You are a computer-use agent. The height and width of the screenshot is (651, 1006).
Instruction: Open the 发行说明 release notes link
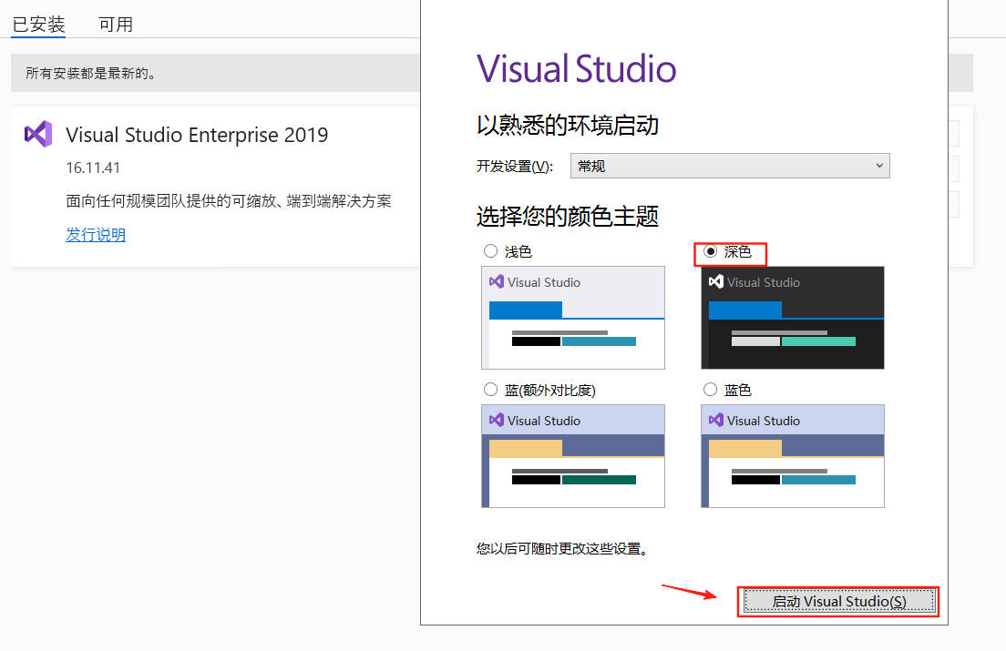96,235
